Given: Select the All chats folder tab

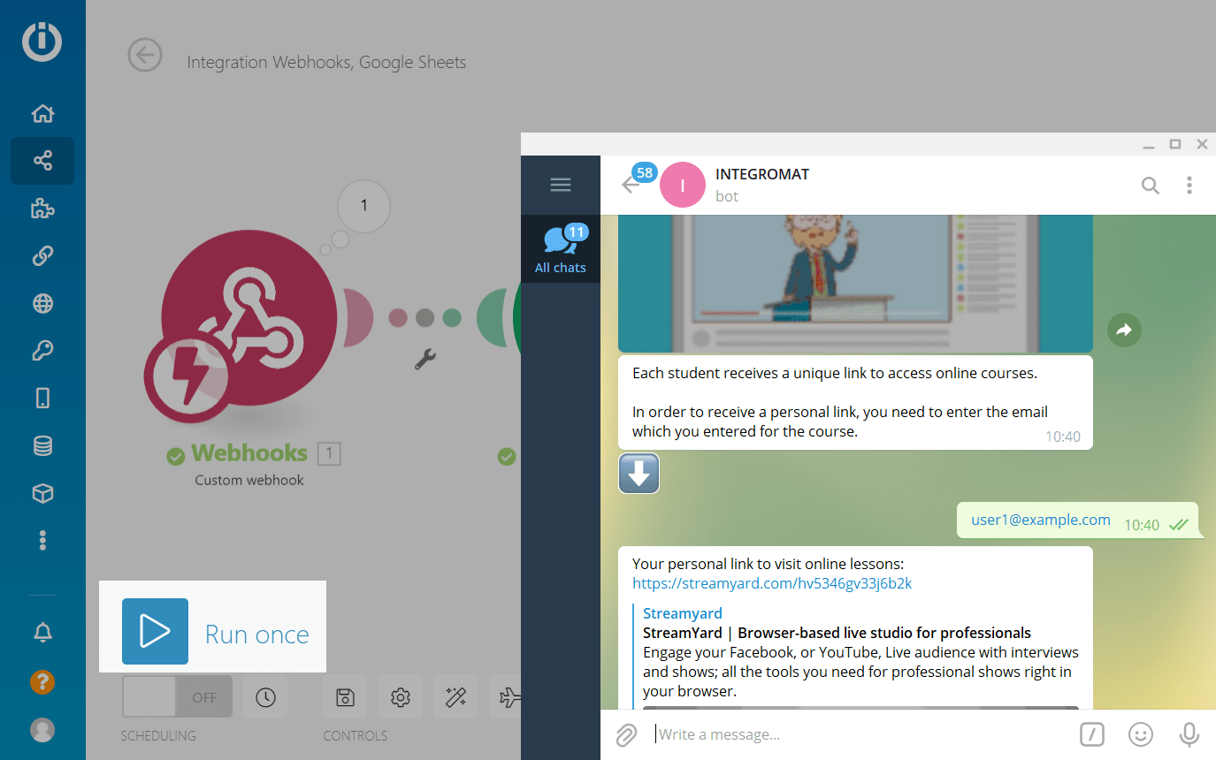Looking at the screenshot, I should click(561, 249).
